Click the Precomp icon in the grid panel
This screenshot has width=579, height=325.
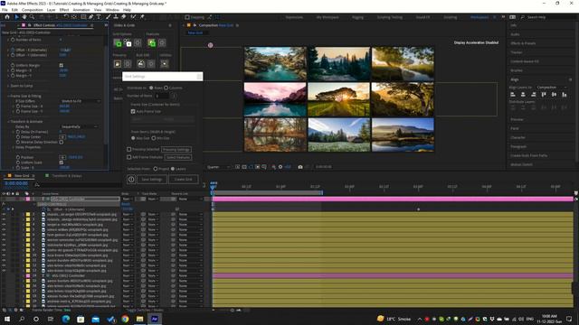click(118, 64)
